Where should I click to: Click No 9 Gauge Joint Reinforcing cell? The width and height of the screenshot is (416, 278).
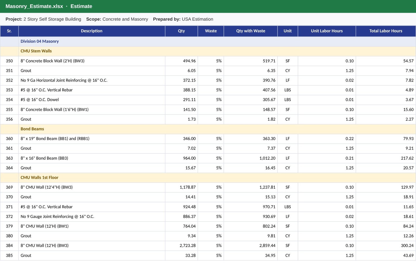click(92, 217)
